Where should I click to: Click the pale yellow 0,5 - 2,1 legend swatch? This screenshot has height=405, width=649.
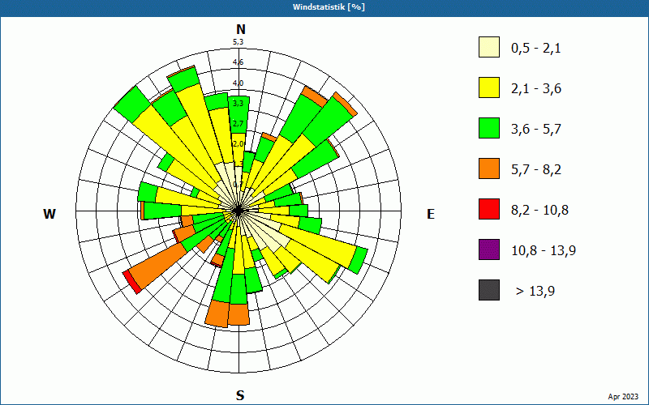pos(489,47)
